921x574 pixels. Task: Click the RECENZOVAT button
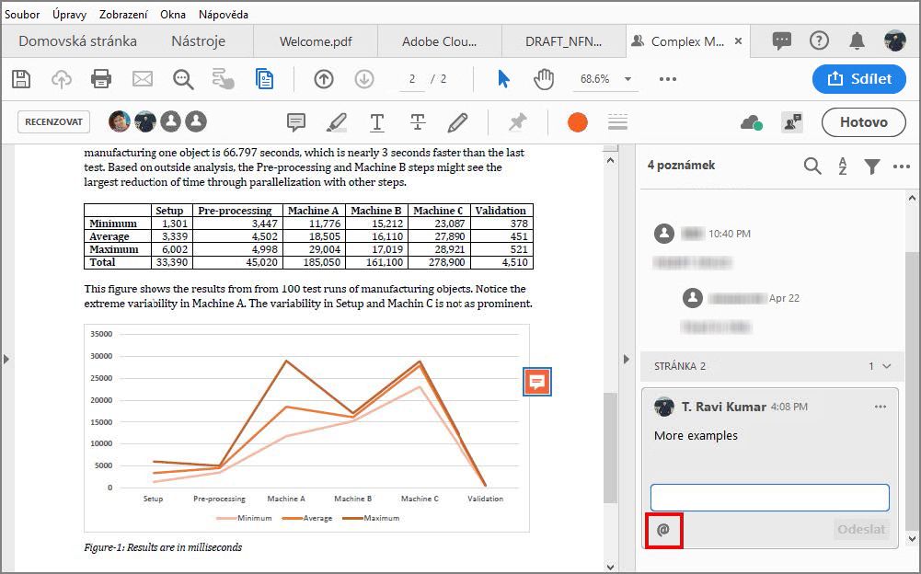[53, 122]
